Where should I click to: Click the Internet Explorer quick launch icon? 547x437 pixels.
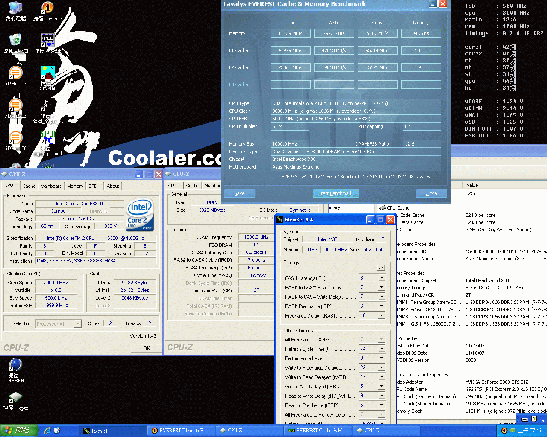[47, 431]
